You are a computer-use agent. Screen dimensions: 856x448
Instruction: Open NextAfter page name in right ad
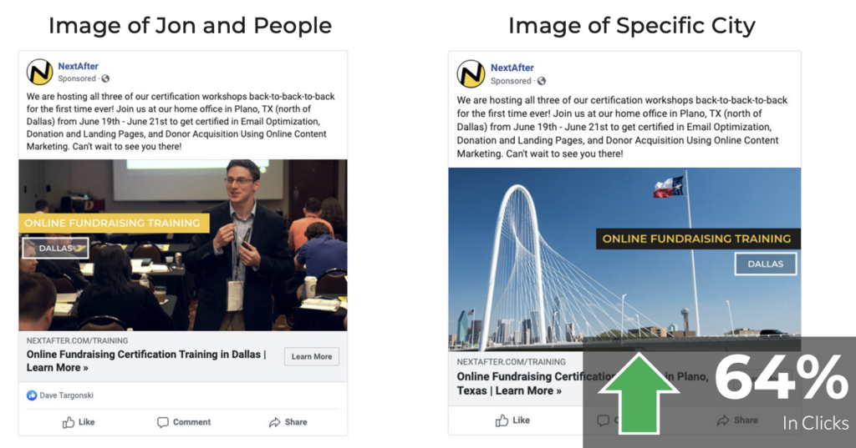(512, 68)
